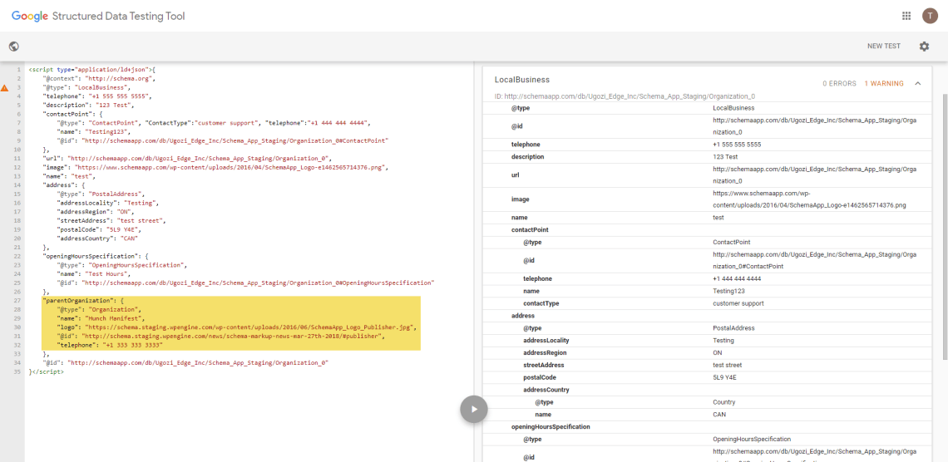The image size is (948, 462).
Task: Click the globe fetch URL icon
Action: (14, 47)
